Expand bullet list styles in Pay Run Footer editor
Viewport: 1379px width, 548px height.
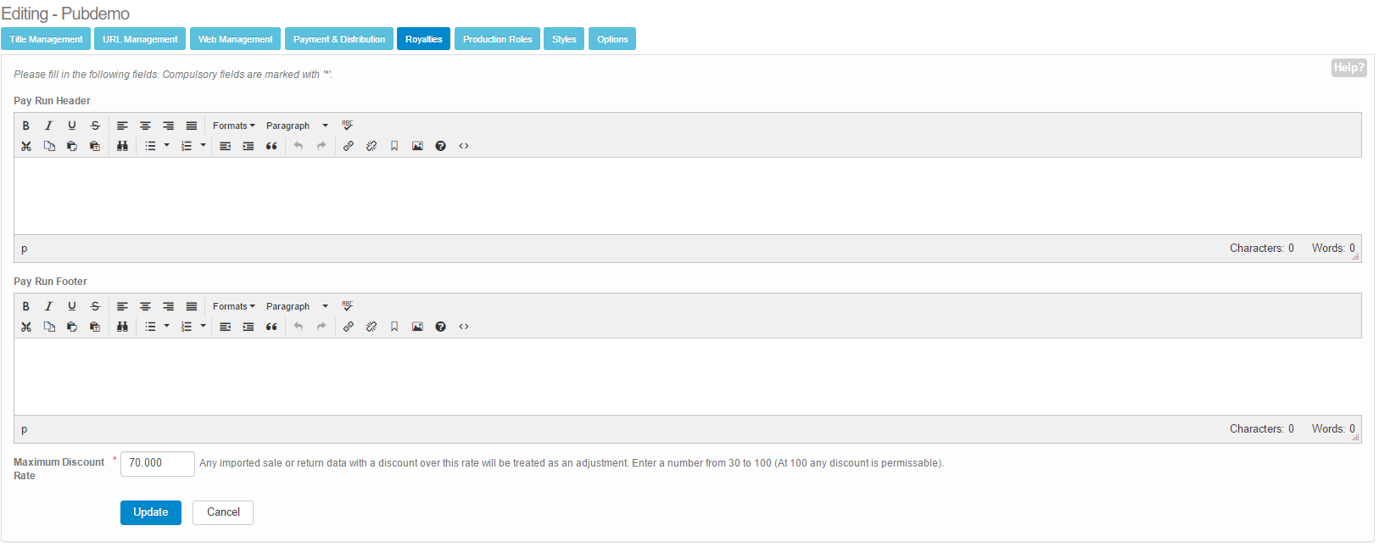pyautogui.click(x=166, y=327)
